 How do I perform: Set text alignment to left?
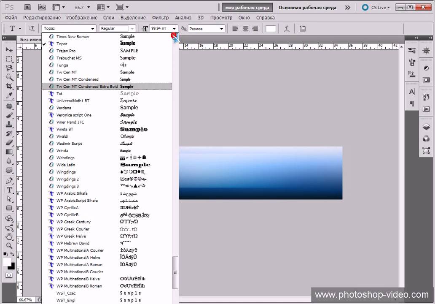point(235,28)
